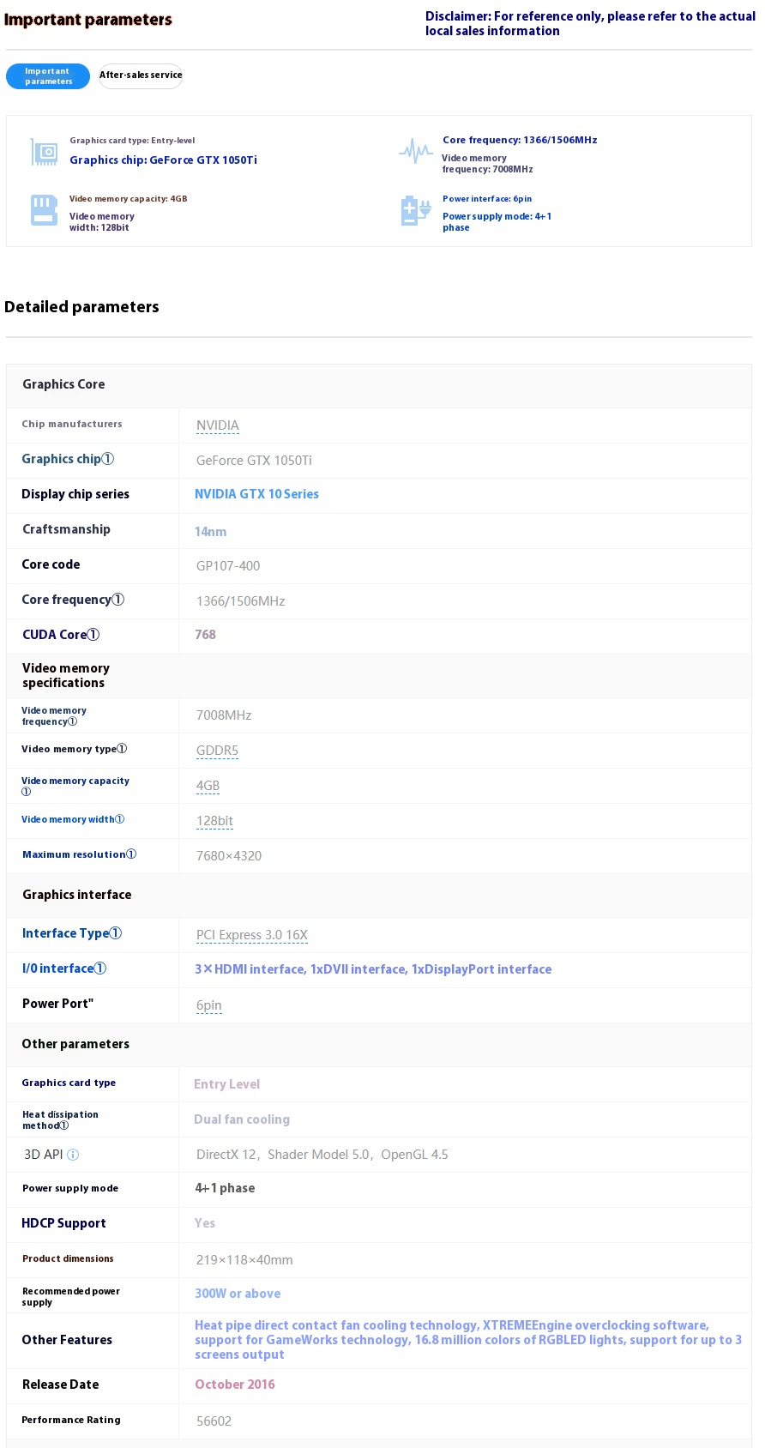Screen dimensions: 765x1448
Task: Click the info circle after Video memory frequency
Action: point(73,721)
